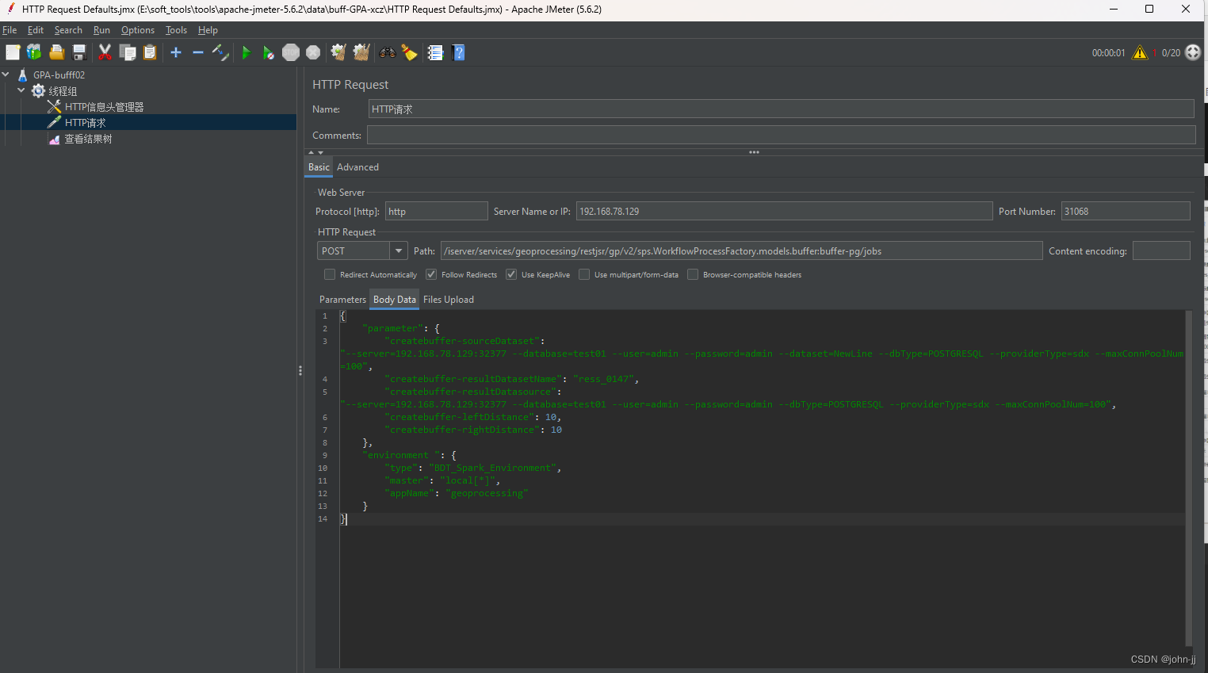Save the test plan with floppy icon
The width and height of the screenshot is (1208, 673).
[79, 52]
